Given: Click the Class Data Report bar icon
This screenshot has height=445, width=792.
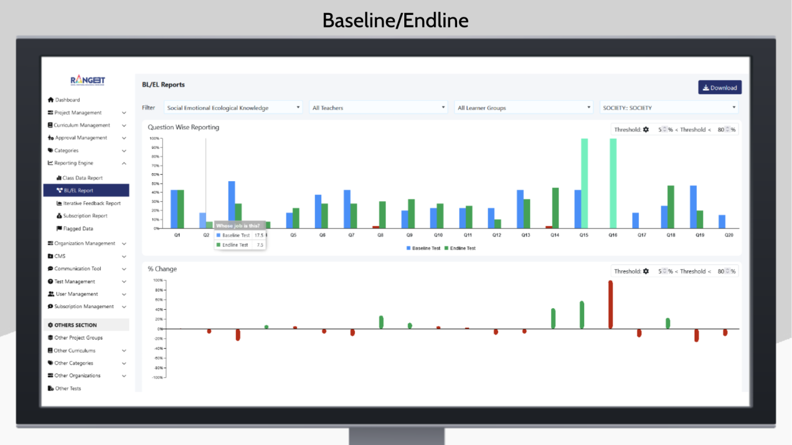Looking at the screenshot, I should click(59, 178).
